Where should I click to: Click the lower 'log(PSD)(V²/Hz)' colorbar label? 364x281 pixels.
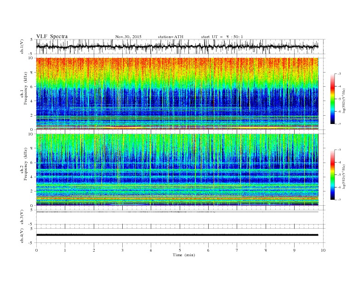coord(344,176)
